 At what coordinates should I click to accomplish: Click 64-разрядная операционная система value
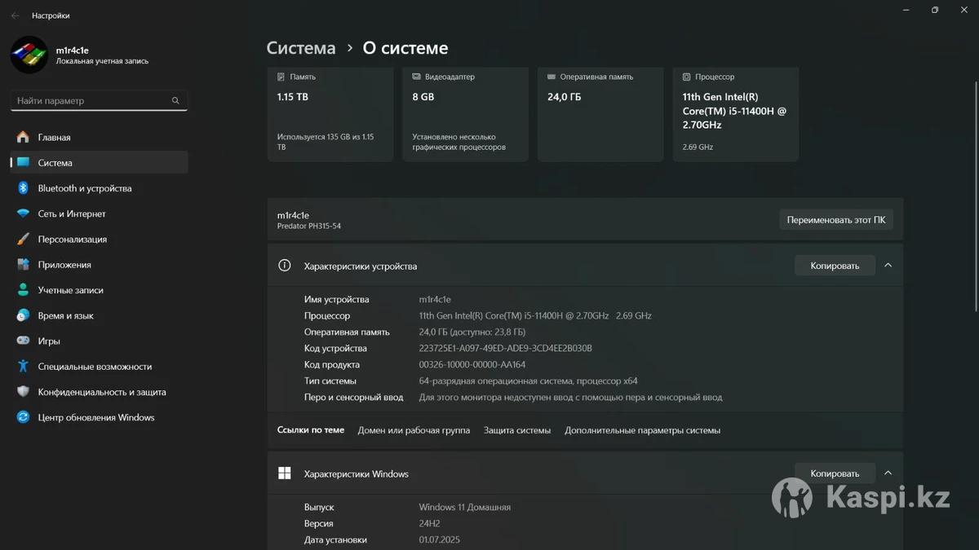[529, 381]
